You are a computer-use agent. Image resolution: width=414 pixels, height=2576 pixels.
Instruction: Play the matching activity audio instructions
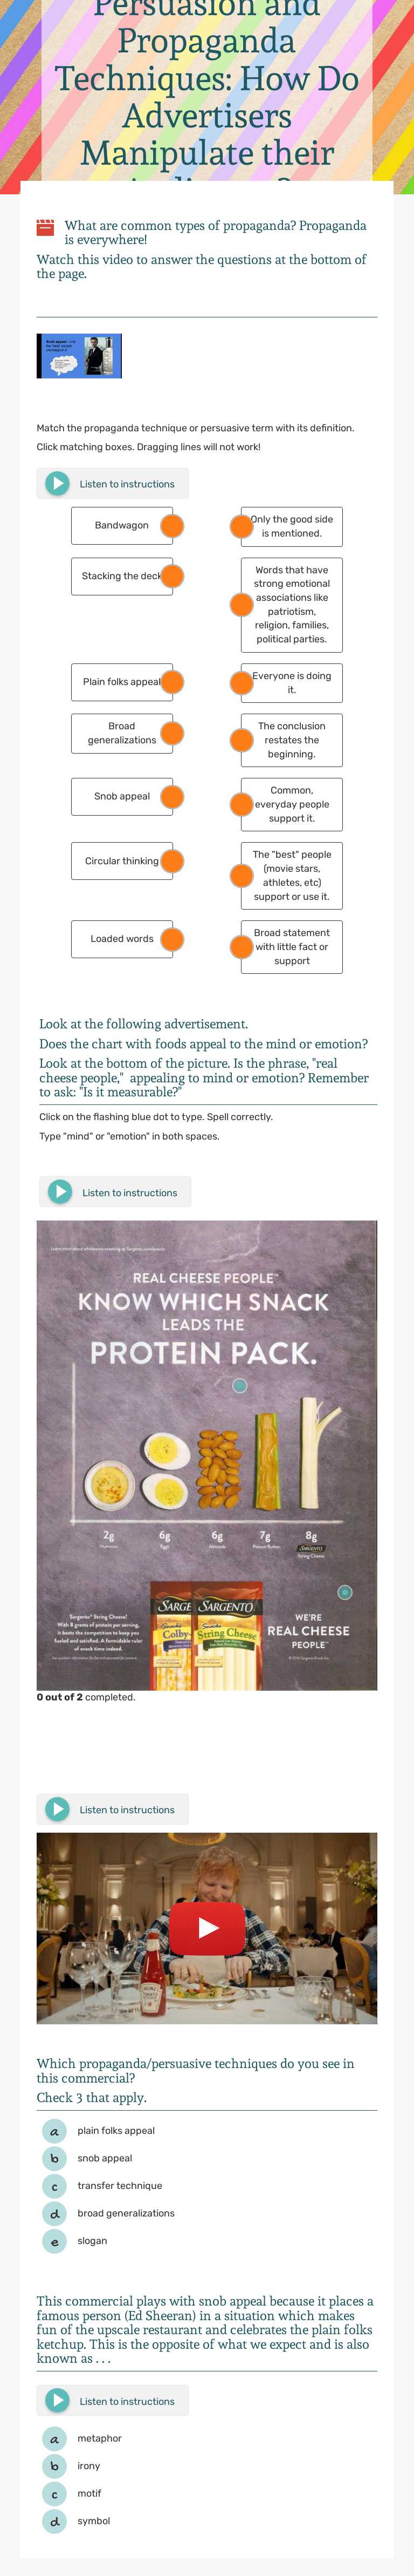(58, 483)
